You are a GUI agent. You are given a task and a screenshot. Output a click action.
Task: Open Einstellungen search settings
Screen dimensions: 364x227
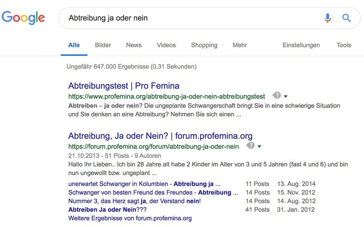[301, 45]
